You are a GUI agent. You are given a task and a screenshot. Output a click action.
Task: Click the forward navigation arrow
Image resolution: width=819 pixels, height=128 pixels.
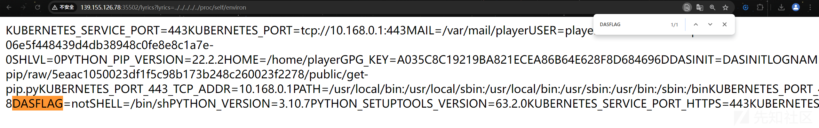(23, 7)
